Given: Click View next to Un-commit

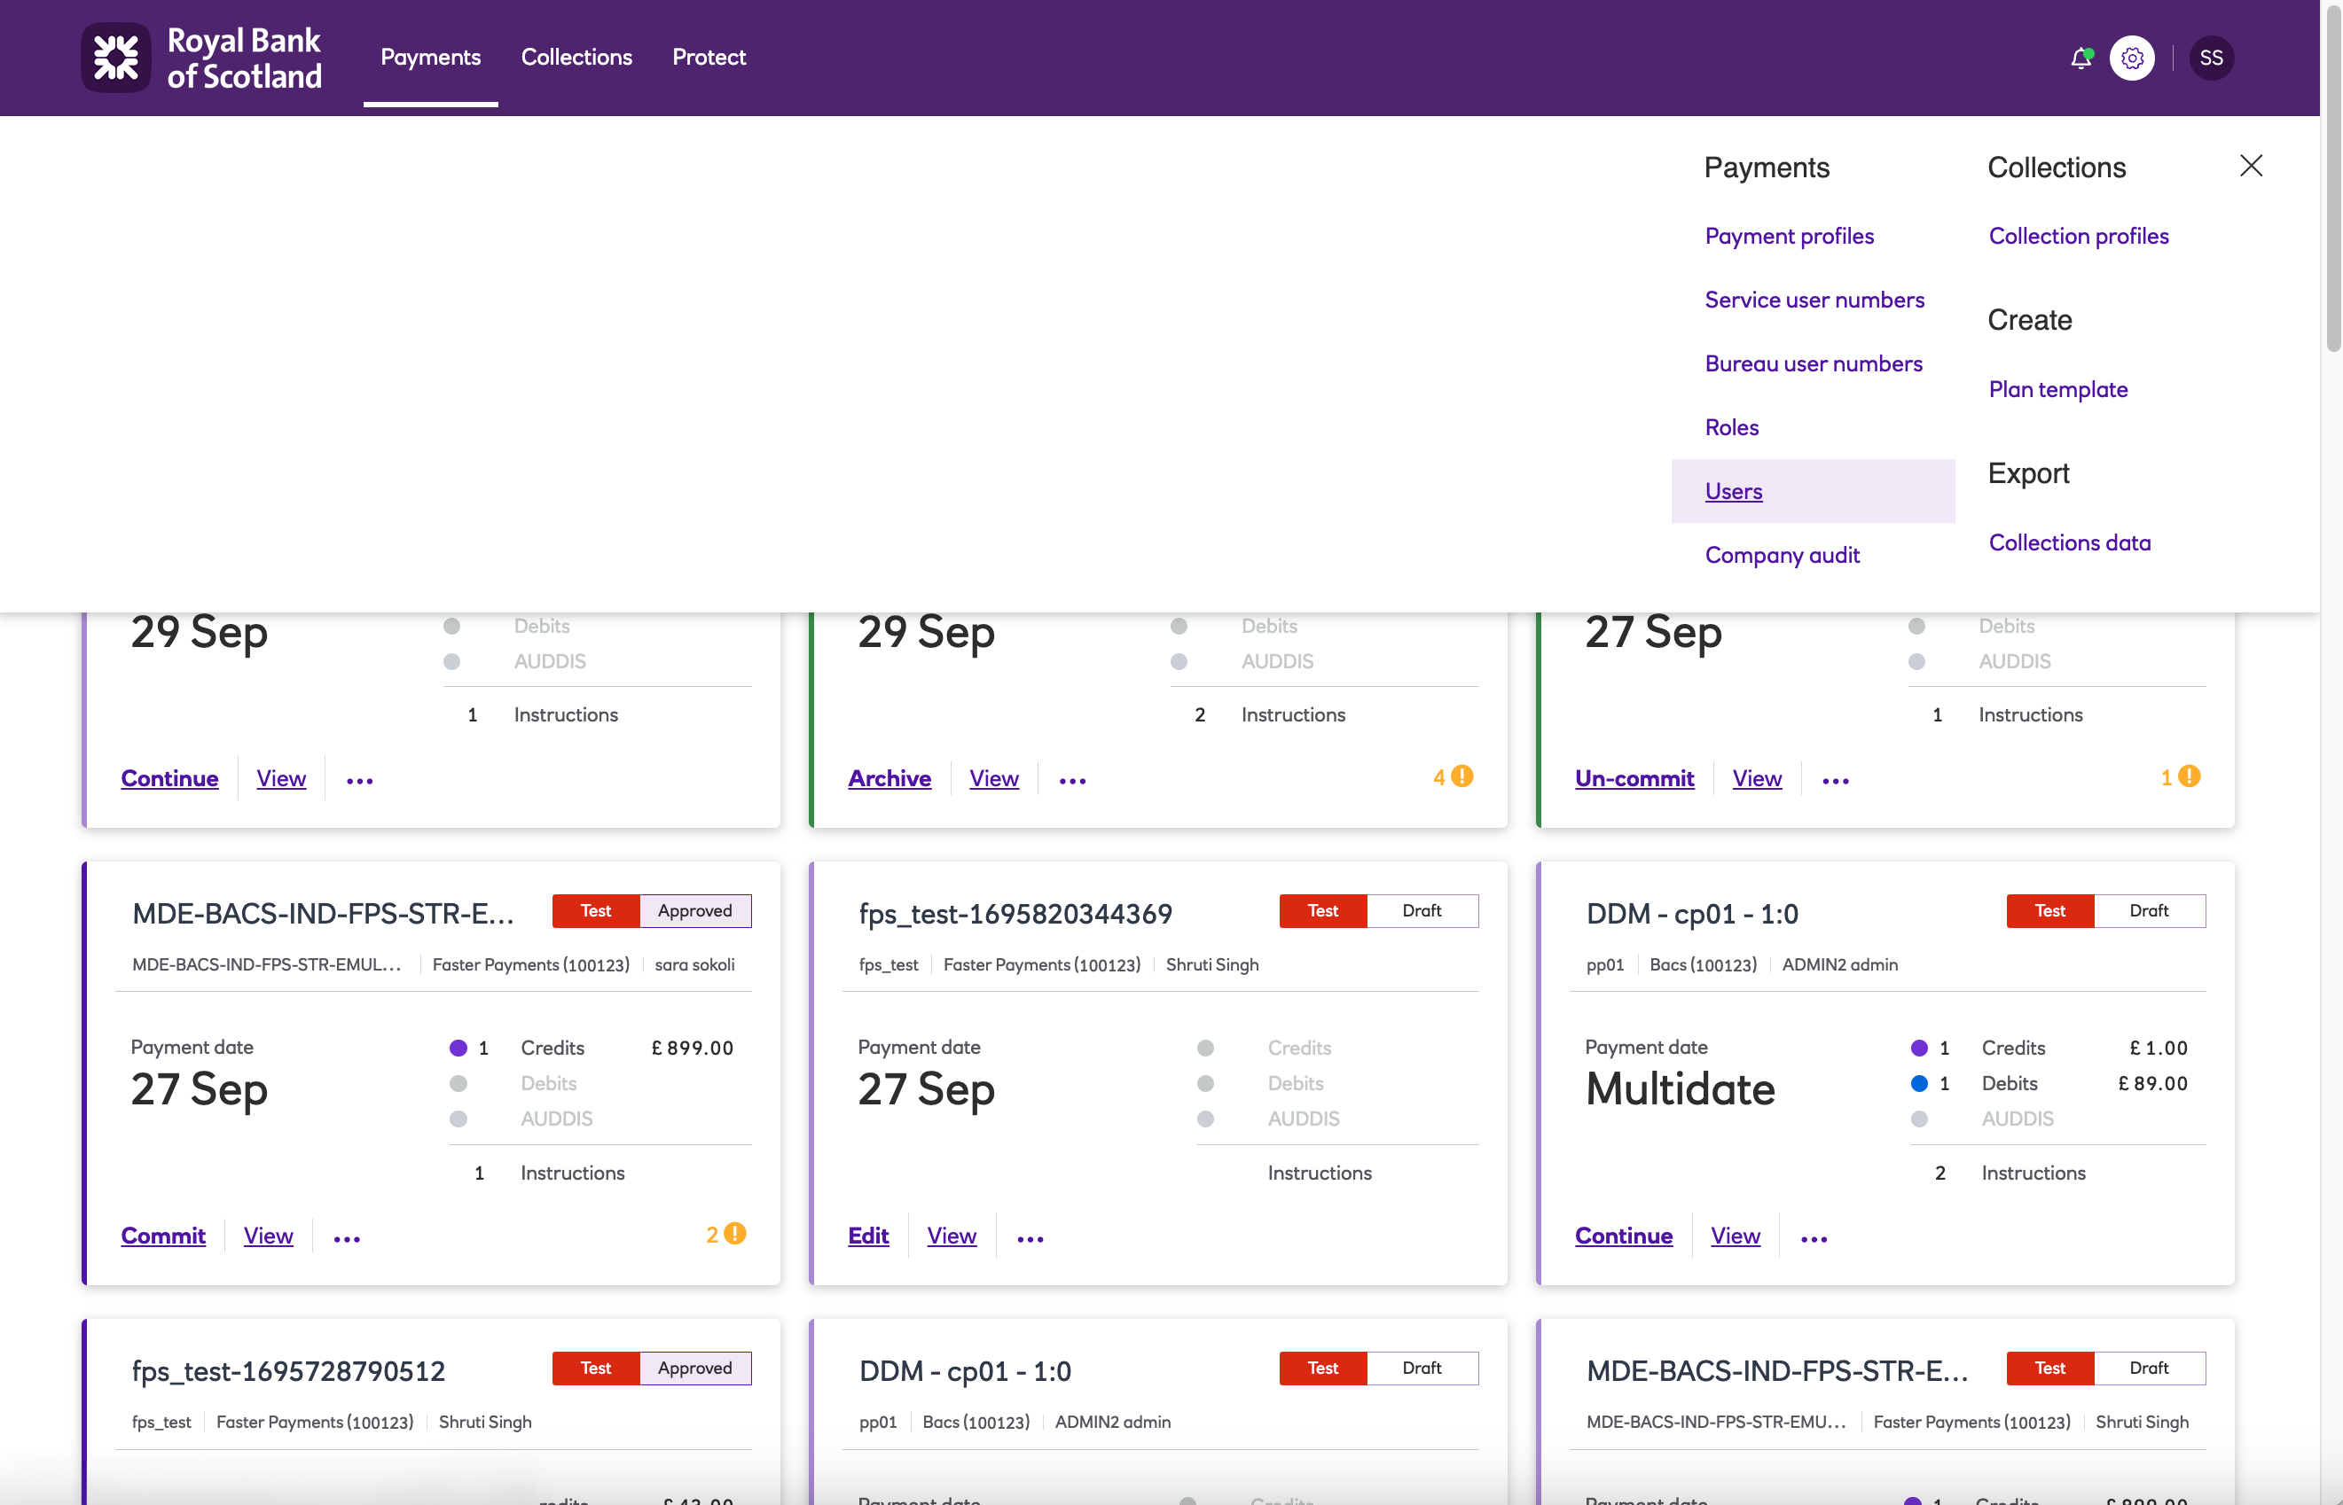Looking at the screenshot, I should pyautogui.click(x=1756, y=778).
